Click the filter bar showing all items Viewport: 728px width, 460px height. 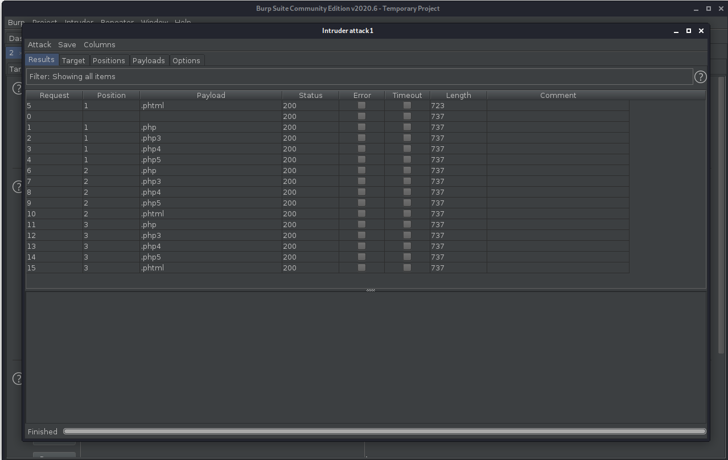click(x=359, y=76)
